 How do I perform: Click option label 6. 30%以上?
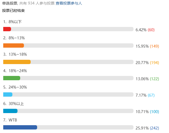click(14, 104)
